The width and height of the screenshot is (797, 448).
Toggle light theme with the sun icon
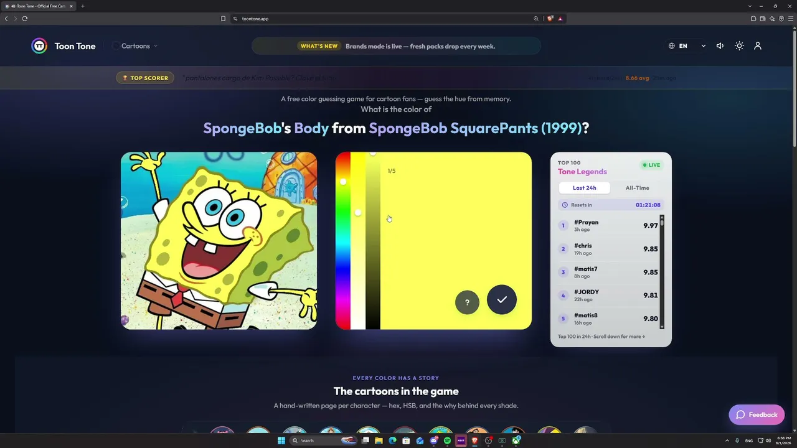click(739, 46)
